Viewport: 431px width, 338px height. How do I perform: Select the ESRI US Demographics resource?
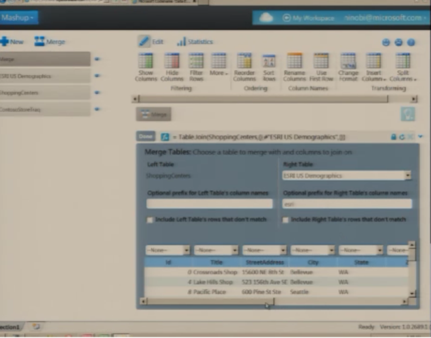[45, 76]
